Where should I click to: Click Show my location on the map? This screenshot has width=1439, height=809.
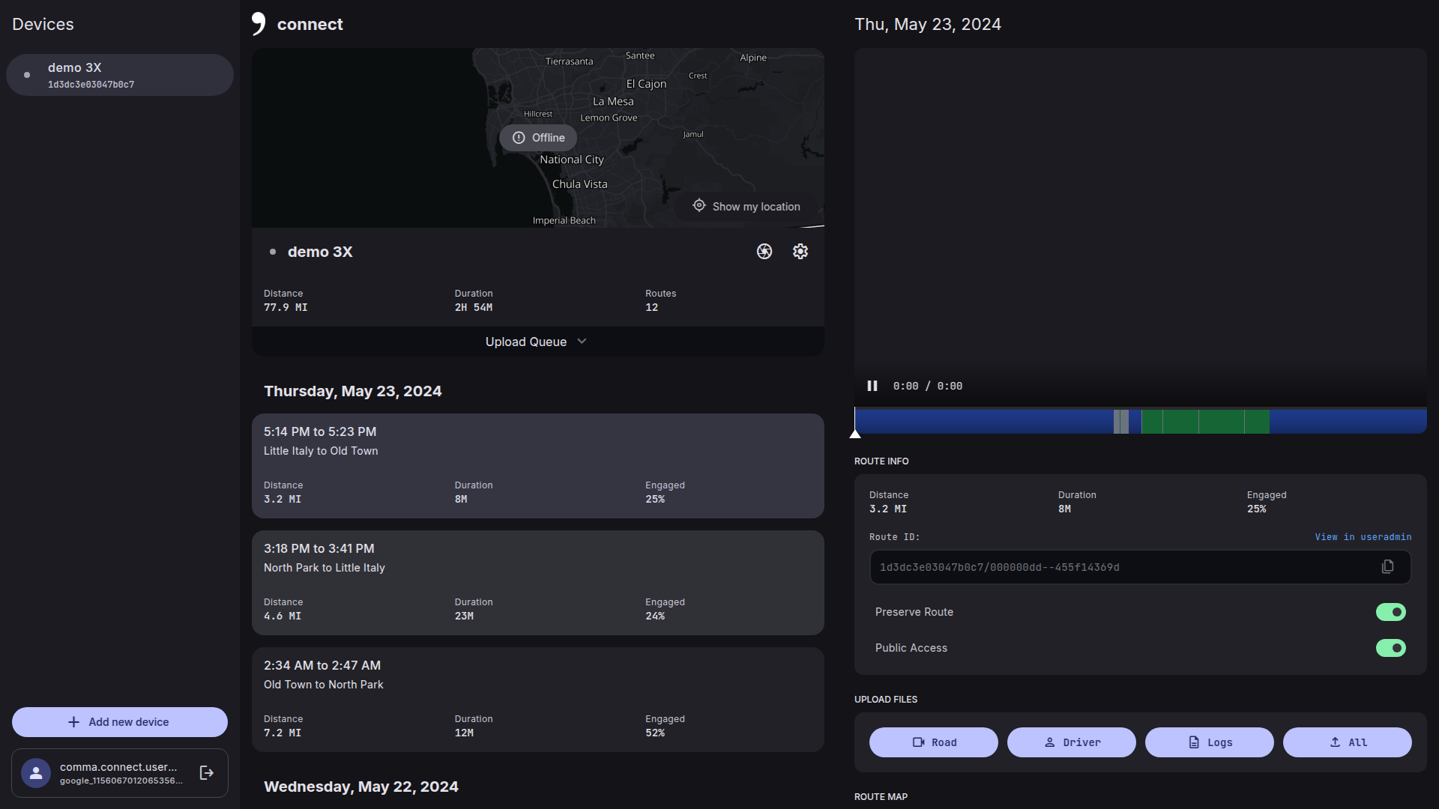point(746,207)
